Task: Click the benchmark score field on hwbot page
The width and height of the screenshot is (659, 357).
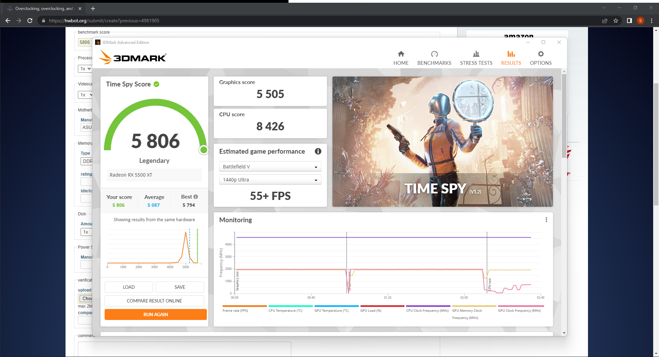Action: pyautogui.click(x=85, y=42)
